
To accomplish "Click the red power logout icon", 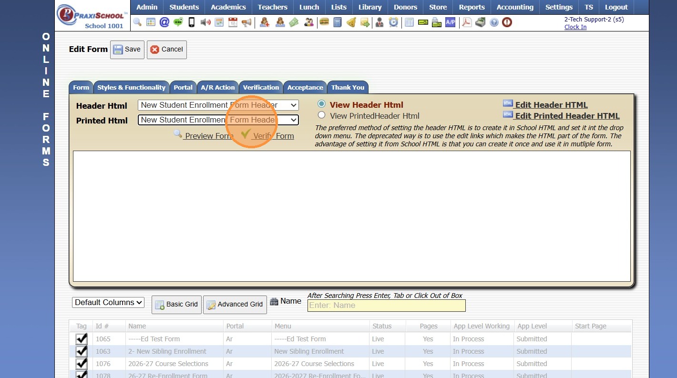I will tap(507, 22).
